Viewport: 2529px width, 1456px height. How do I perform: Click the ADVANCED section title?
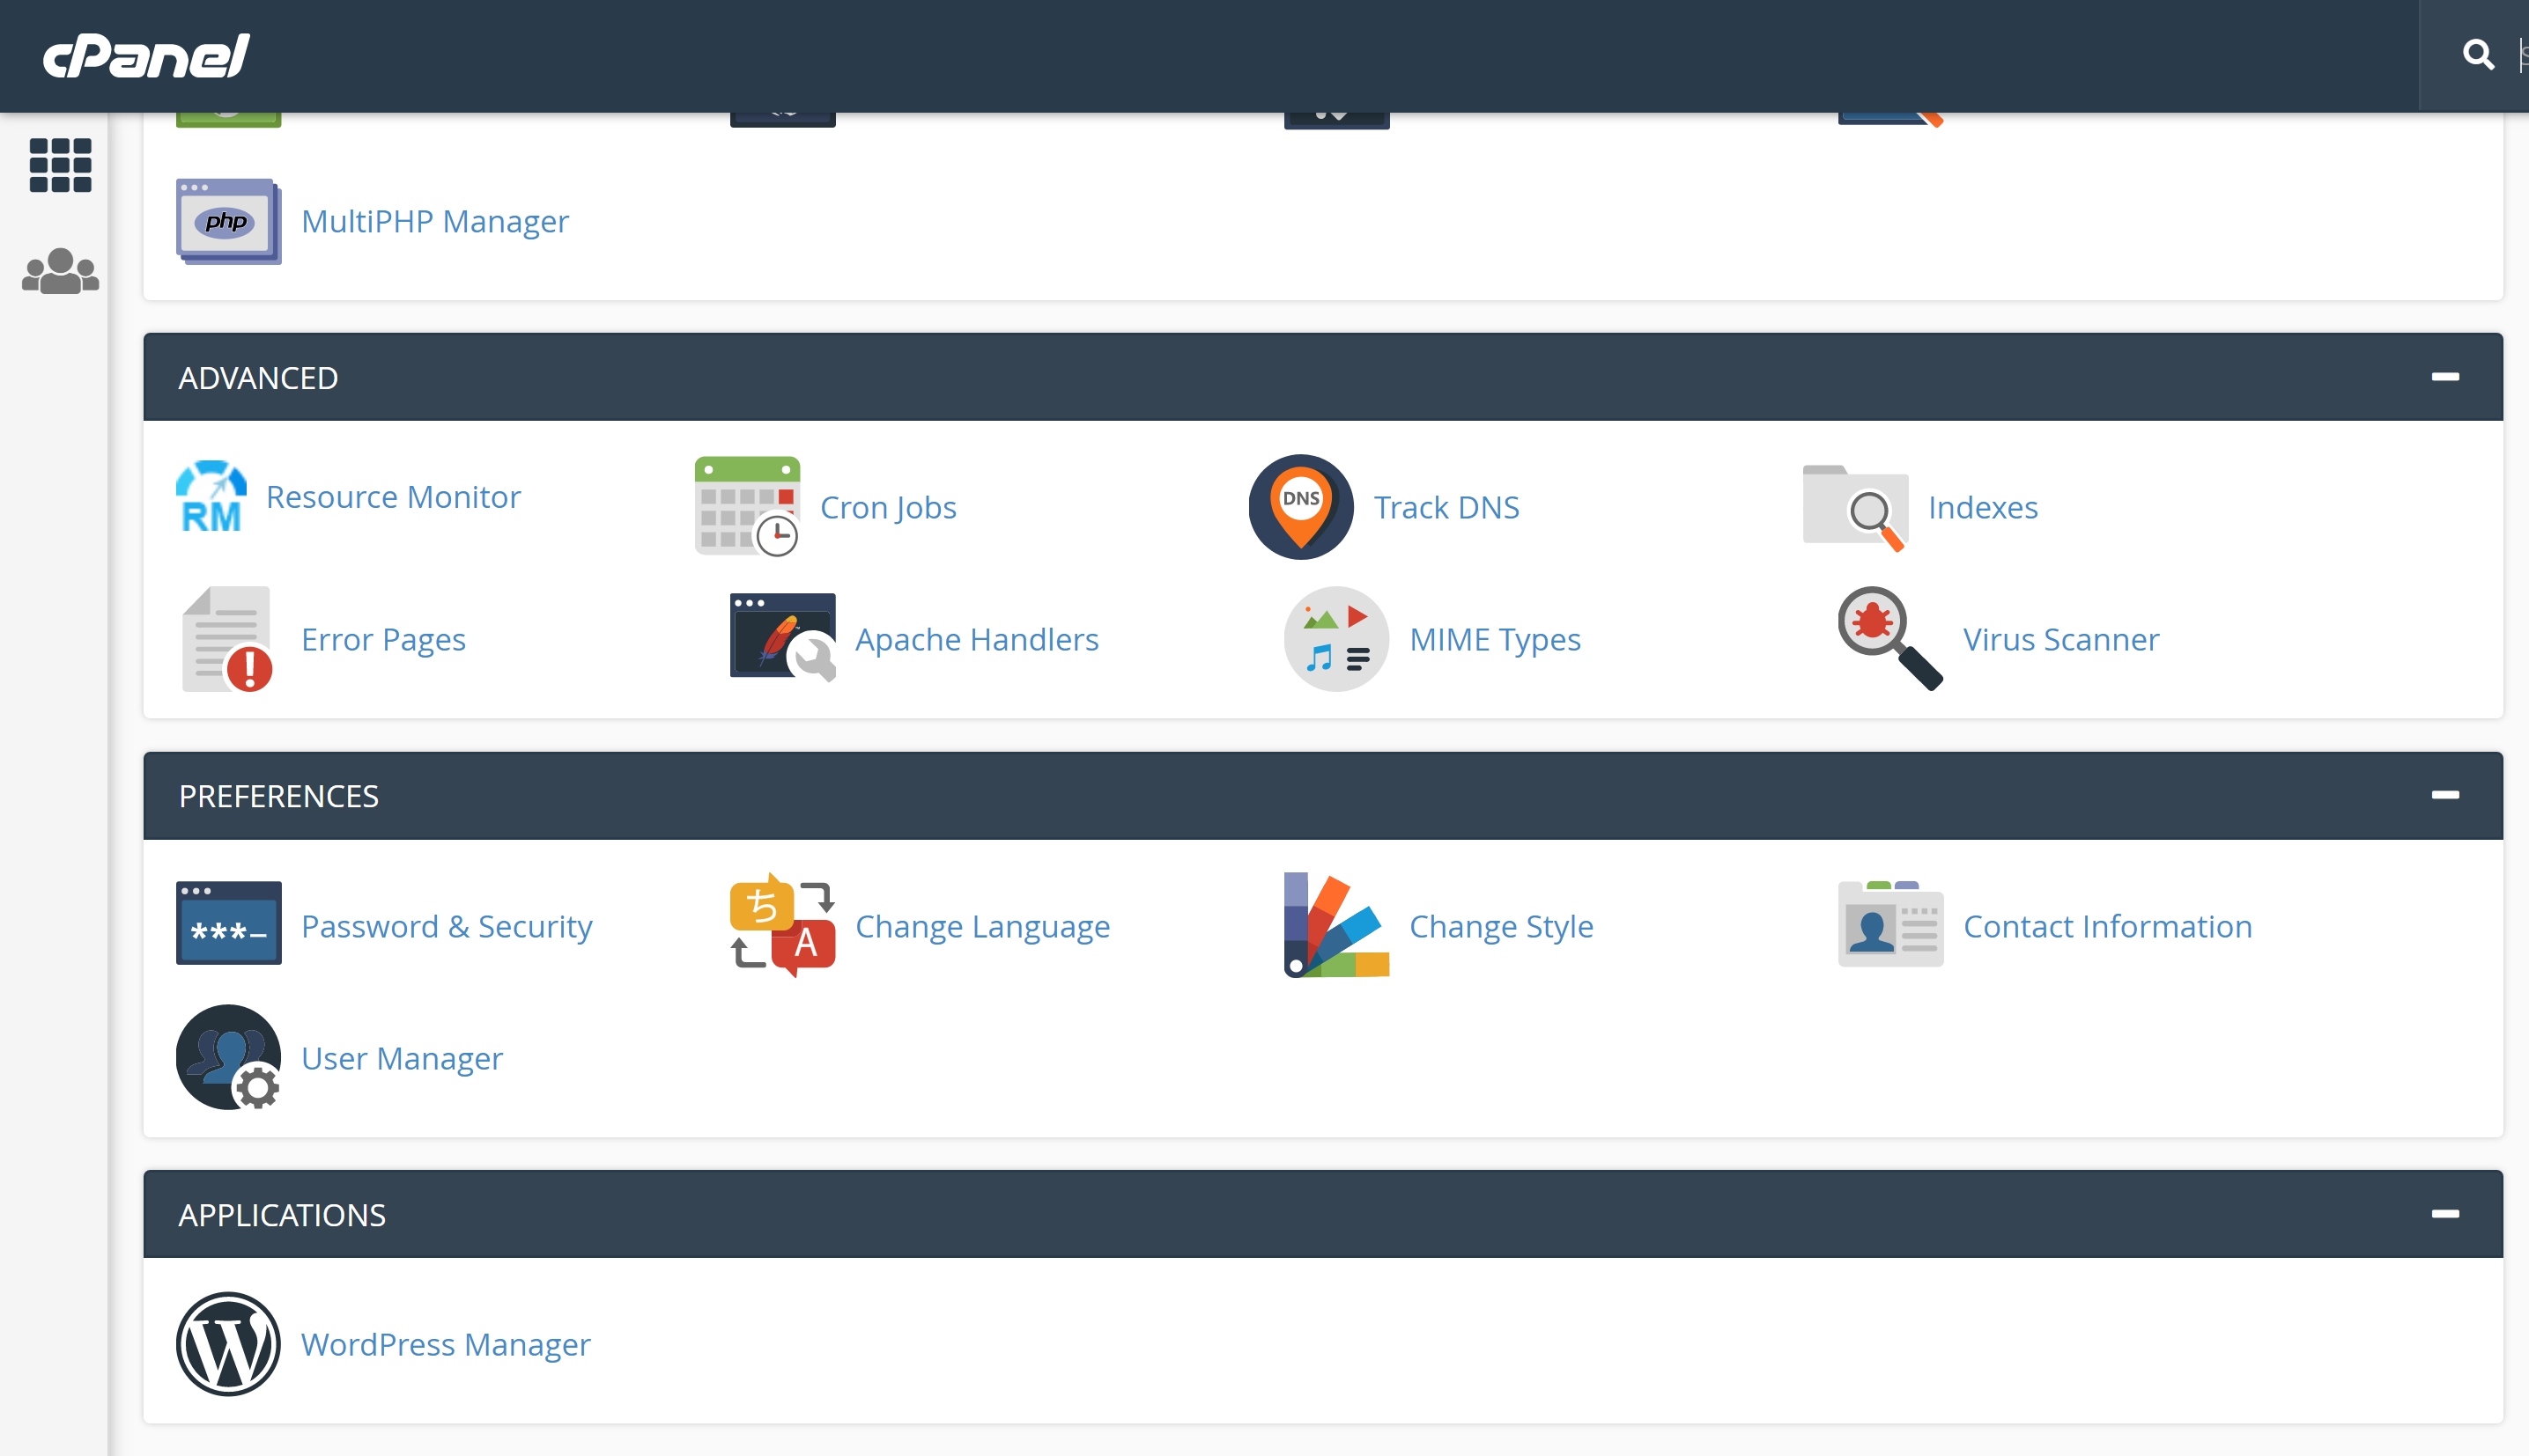pos(258,378)
